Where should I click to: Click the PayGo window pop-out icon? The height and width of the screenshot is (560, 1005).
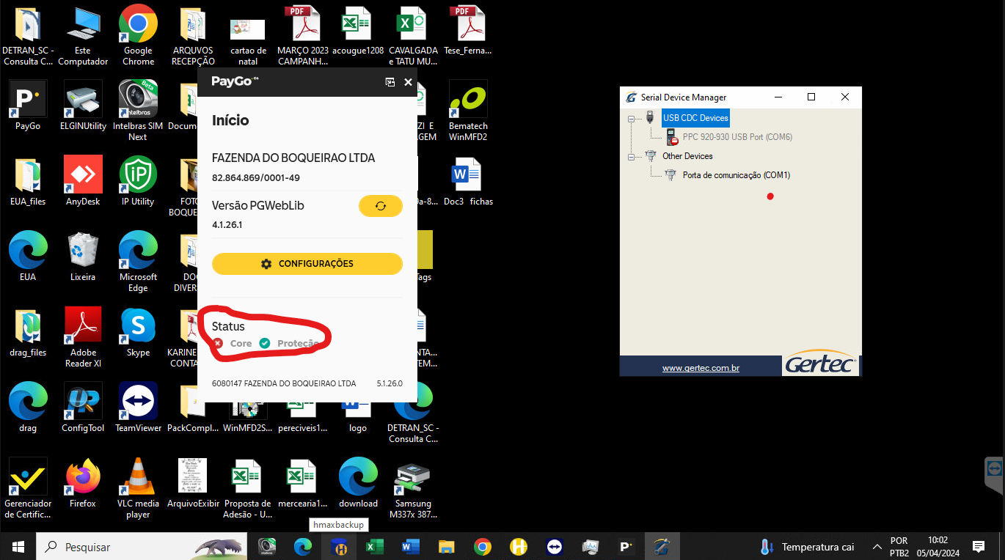pyautogui.click(x=390, y=82)
